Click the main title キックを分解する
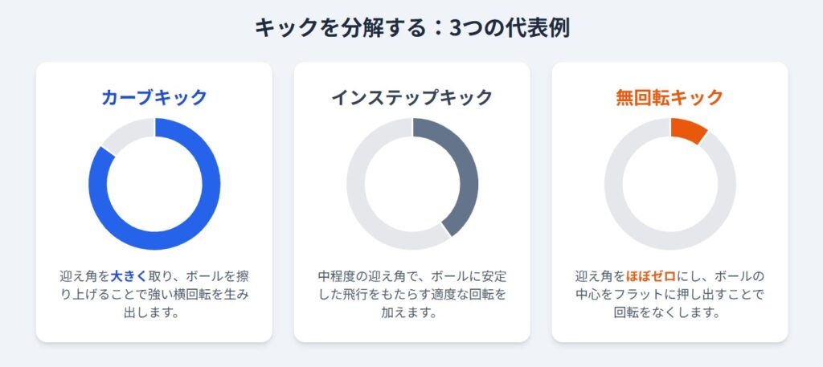This screenshot has width=823, height=367. click(338, 28)
